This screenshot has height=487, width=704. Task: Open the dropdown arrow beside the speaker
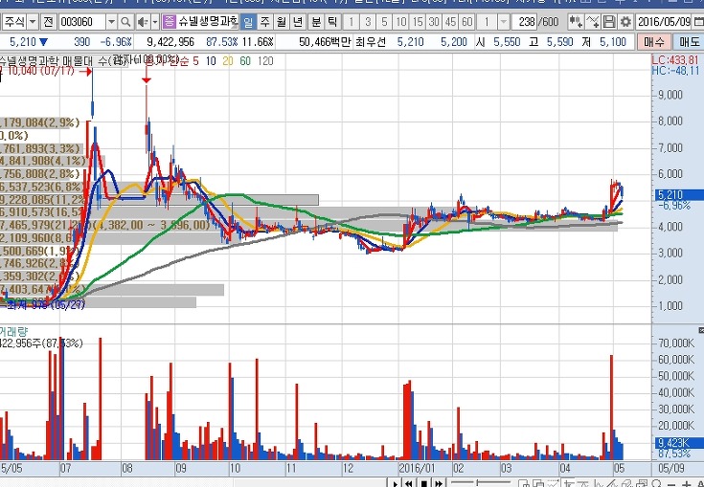point(155,21)
